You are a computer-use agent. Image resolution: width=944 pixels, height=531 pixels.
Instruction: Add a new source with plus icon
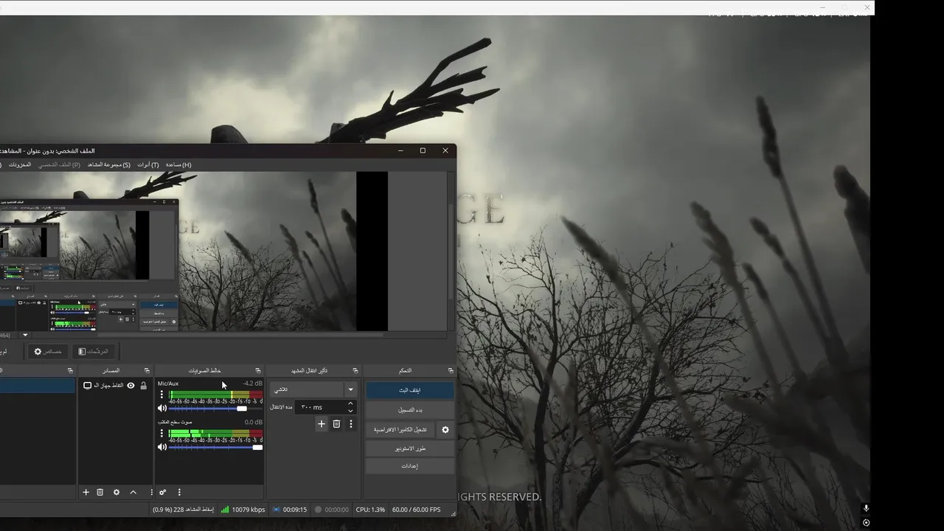(x=86, y=492)
